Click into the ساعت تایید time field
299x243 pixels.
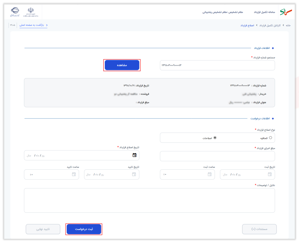(x=51, y=174)
